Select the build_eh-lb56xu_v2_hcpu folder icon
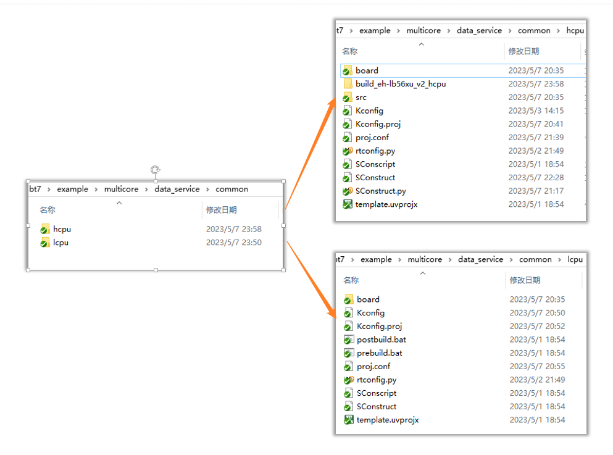This screenshot has width=613, height=455. click(x=347, y=84)
